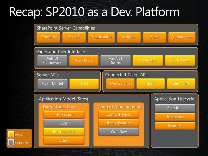Click the Web UI Framework box
Viewport: 208px width, 156px height.
[52, 61]
